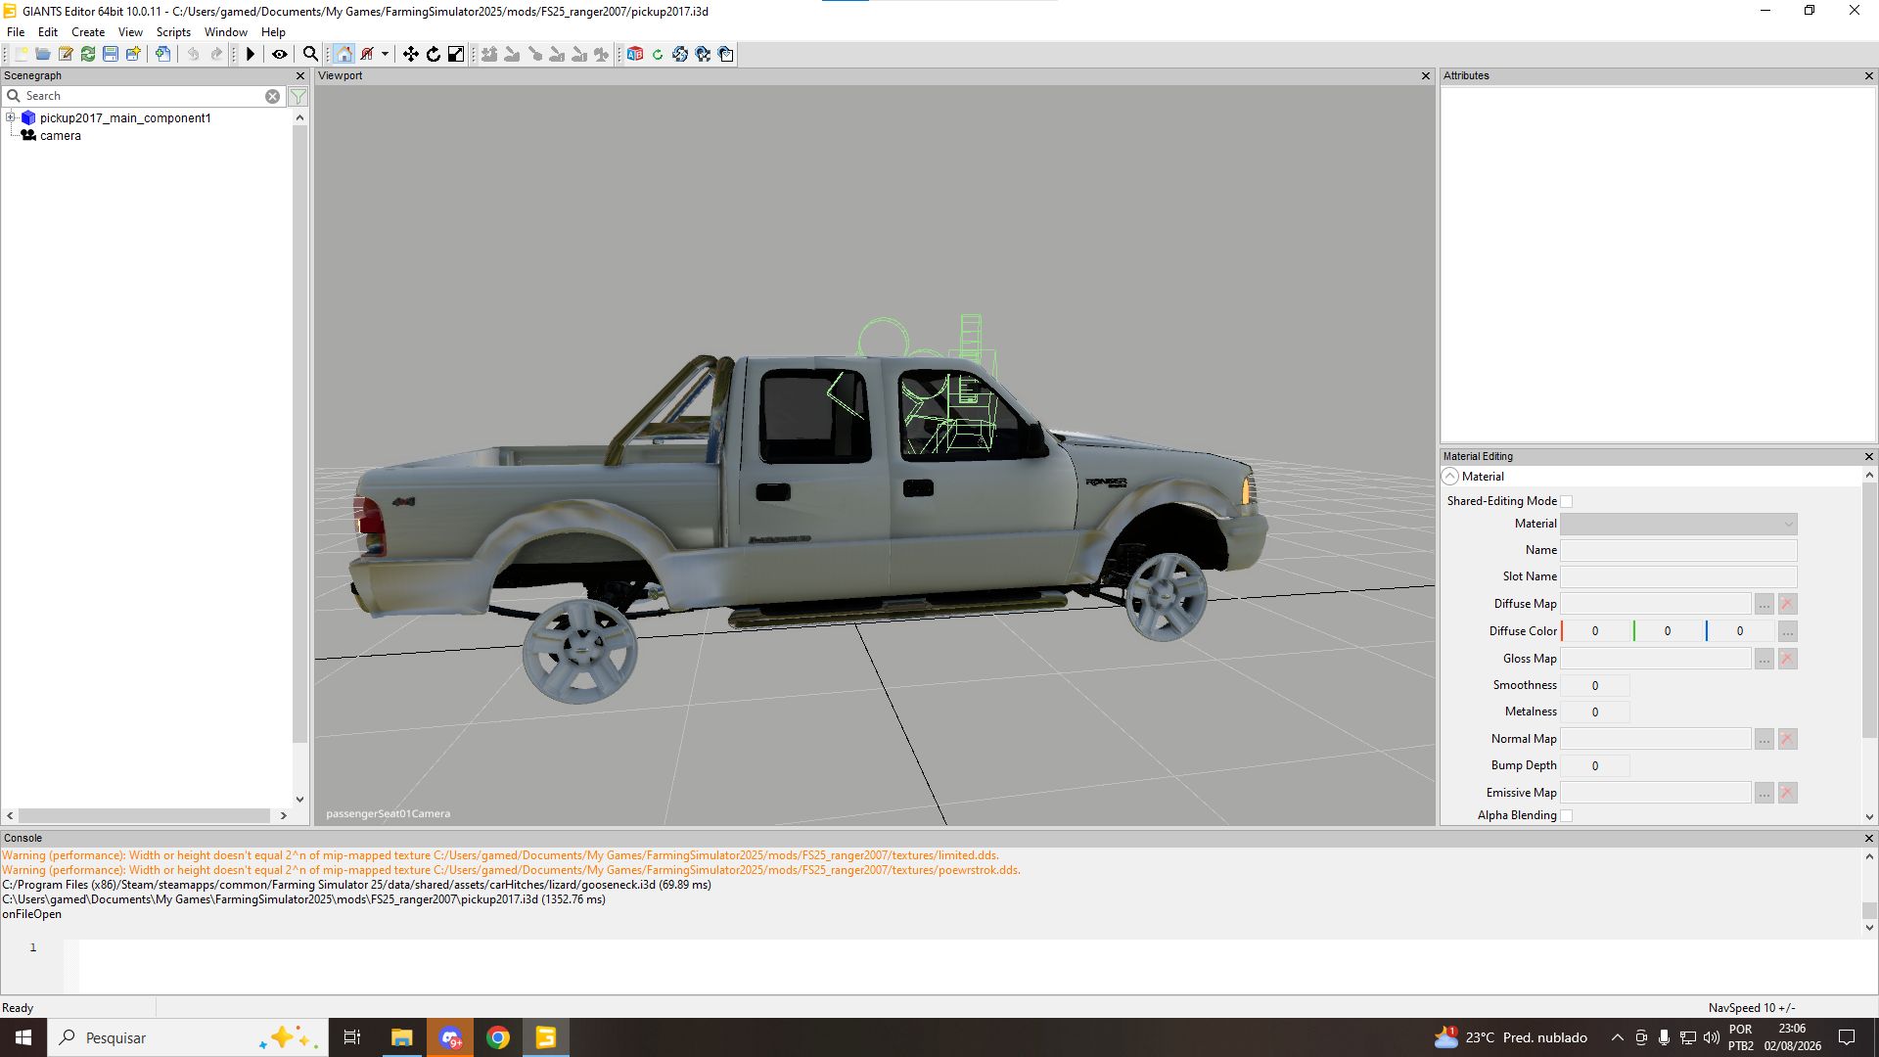Click the second grey terrain tool icon
The image size is (1879, 1057).
point(512,54)
